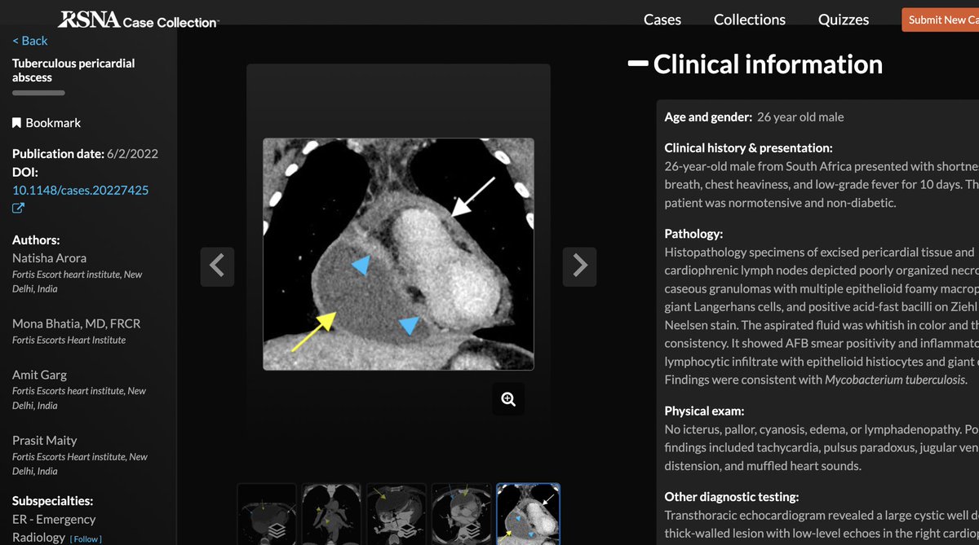Select the third axial stack thumbnail
Screen dimensions: 979x545
pyautogui.click(x=396, y=514)
